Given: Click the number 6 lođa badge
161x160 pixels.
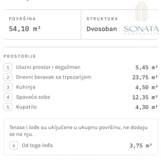Looking at the screenshot, I should [14, 145].
